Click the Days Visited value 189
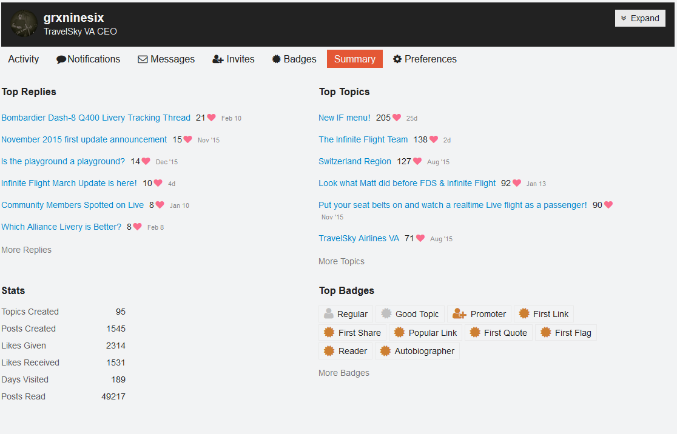 tap(118, 379)
